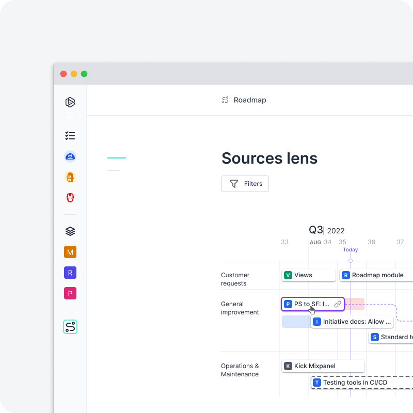
Task: Click the Today marker on the timeline
Action: (350, 249)
